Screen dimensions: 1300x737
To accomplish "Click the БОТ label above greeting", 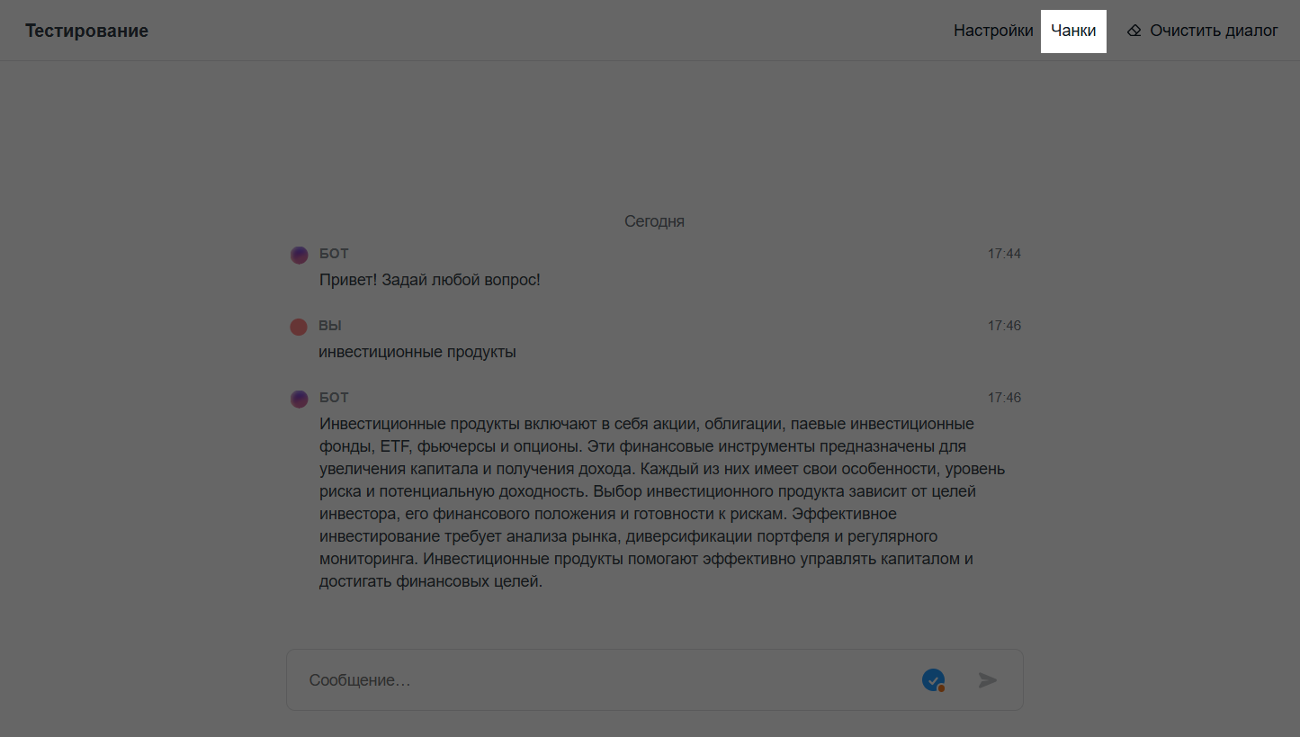I will [x=334, y=254].
